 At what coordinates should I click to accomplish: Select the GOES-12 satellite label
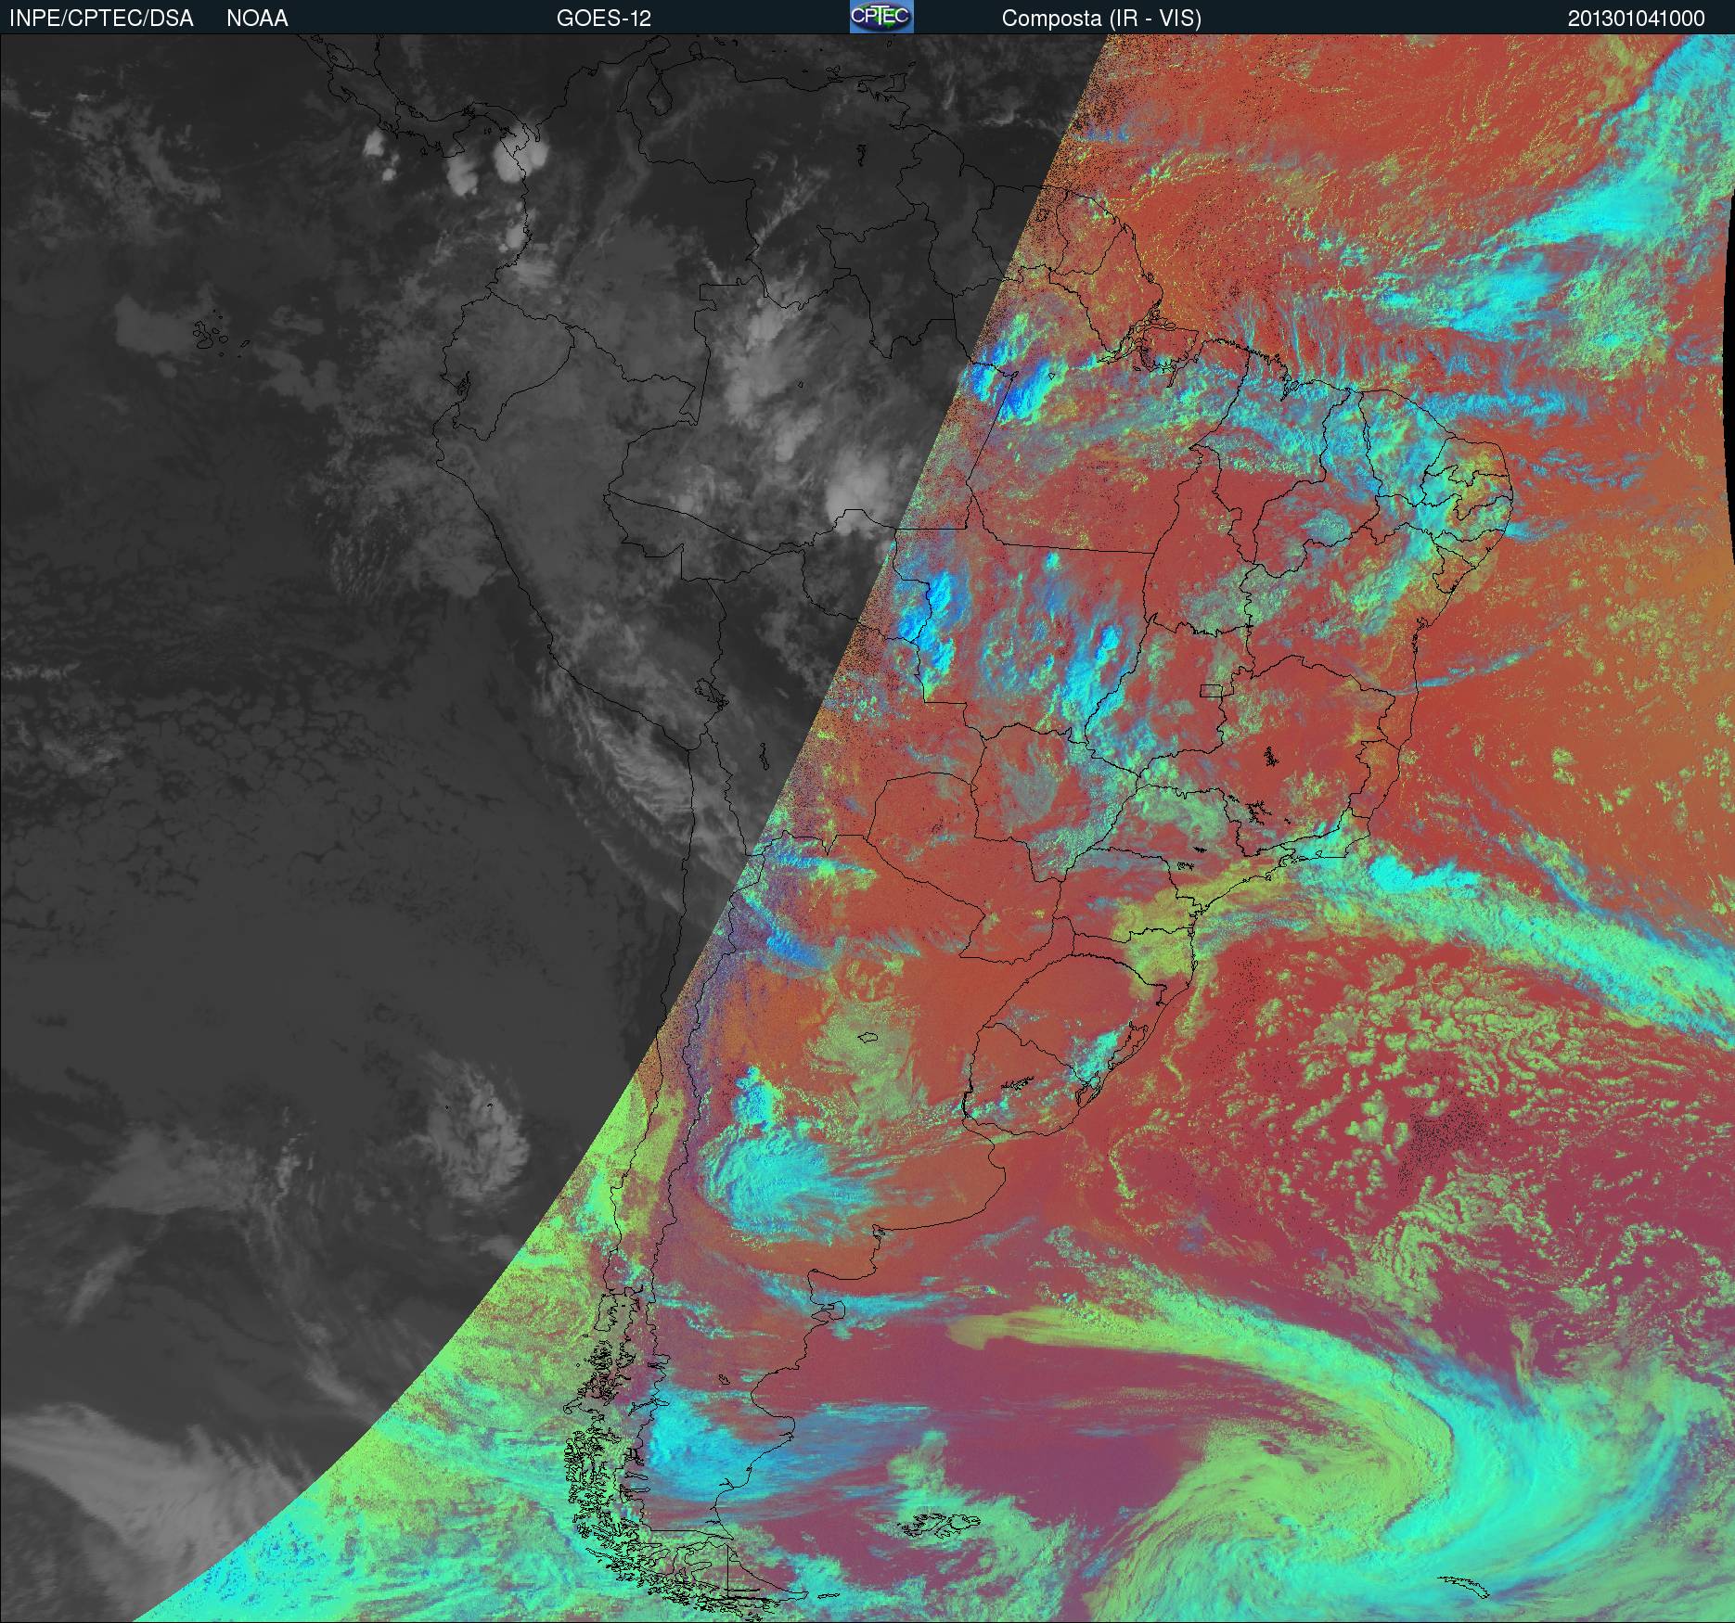click(603, 19)
